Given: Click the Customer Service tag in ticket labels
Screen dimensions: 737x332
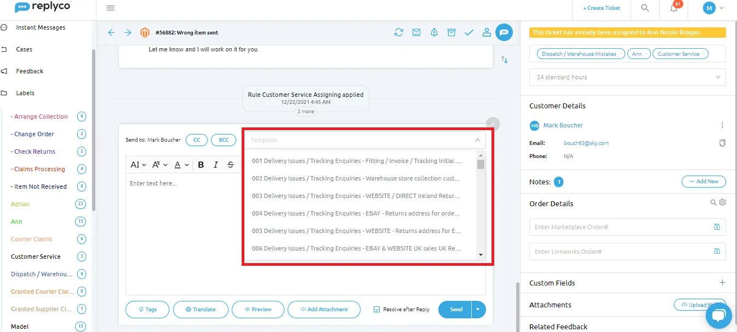Looking at the screenshot, I should [x=680, y=54].
